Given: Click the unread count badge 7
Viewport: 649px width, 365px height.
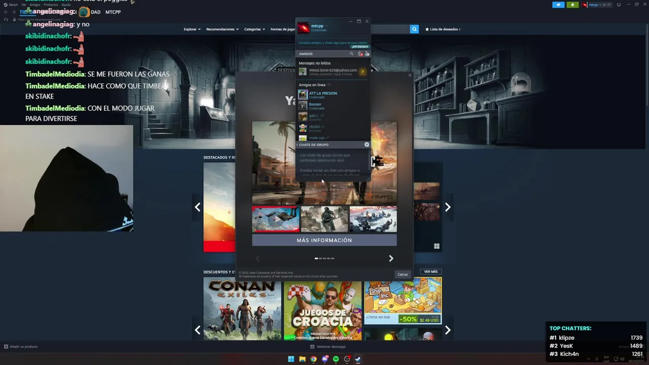Looking at the screenshot, I should click(x=362, y=72).
